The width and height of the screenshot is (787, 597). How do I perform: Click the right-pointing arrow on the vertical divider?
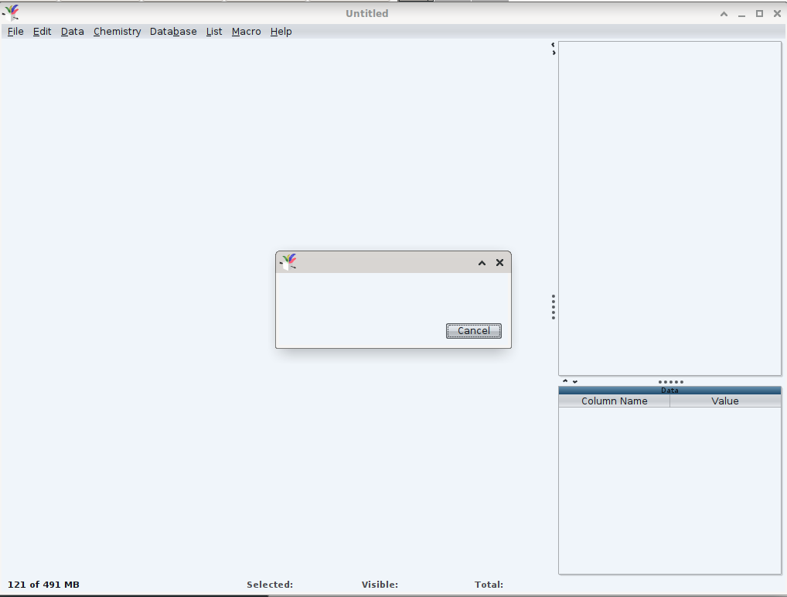(554, 53)
